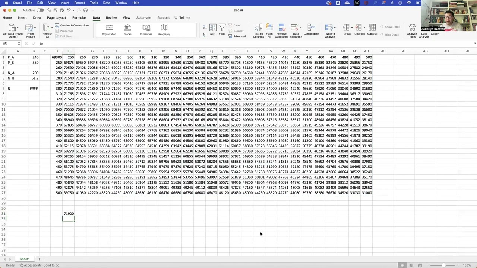Open the Automate ribbon tab
The height and width of the screenshot is (268, 477).
click(143, 17)
